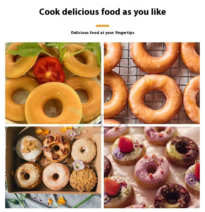Click the "Cook delicious food as you like" heading
Viewport: 205px width, 212px height.
(102, 12)
